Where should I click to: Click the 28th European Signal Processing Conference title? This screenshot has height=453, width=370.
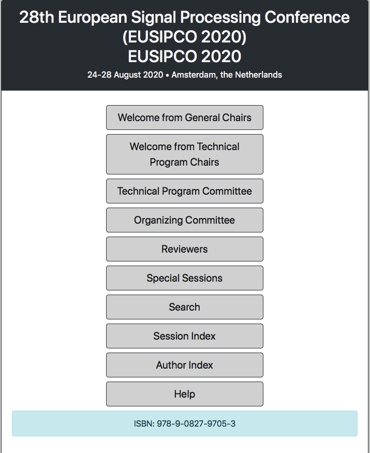[x=185, y=17]
